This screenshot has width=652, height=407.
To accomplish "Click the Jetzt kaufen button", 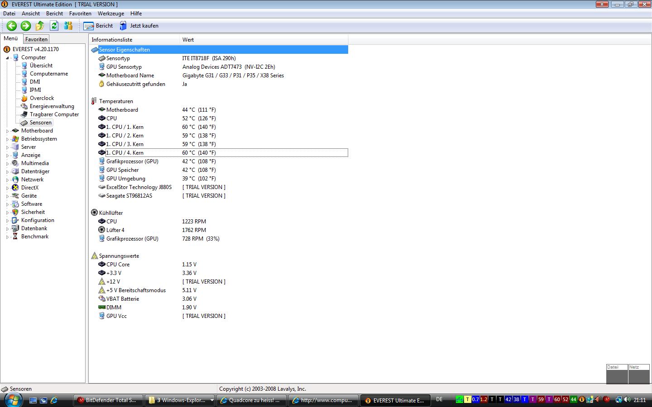I will (x=139, y=26).
